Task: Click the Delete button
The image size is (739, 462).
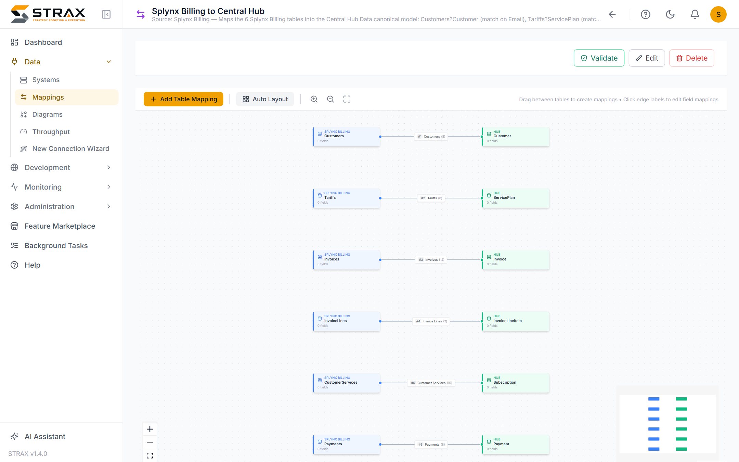Action: (x=691, y=58)
